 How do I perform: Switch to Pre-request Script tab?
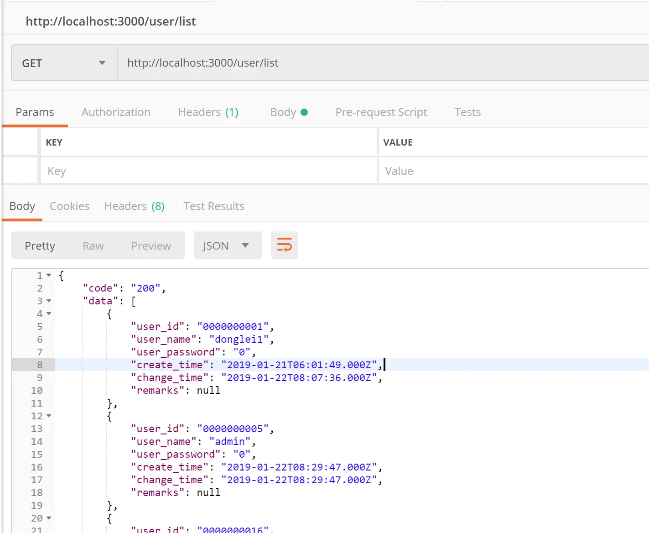tap(381, 112)
